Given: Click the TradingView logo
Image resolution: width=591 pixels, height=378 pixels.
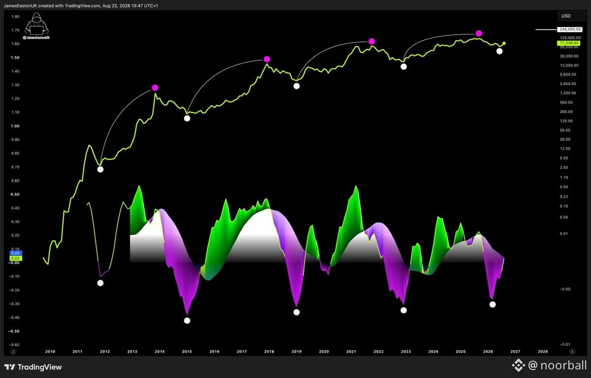Looking at the screenshot, I should click(x=33, y=367).
